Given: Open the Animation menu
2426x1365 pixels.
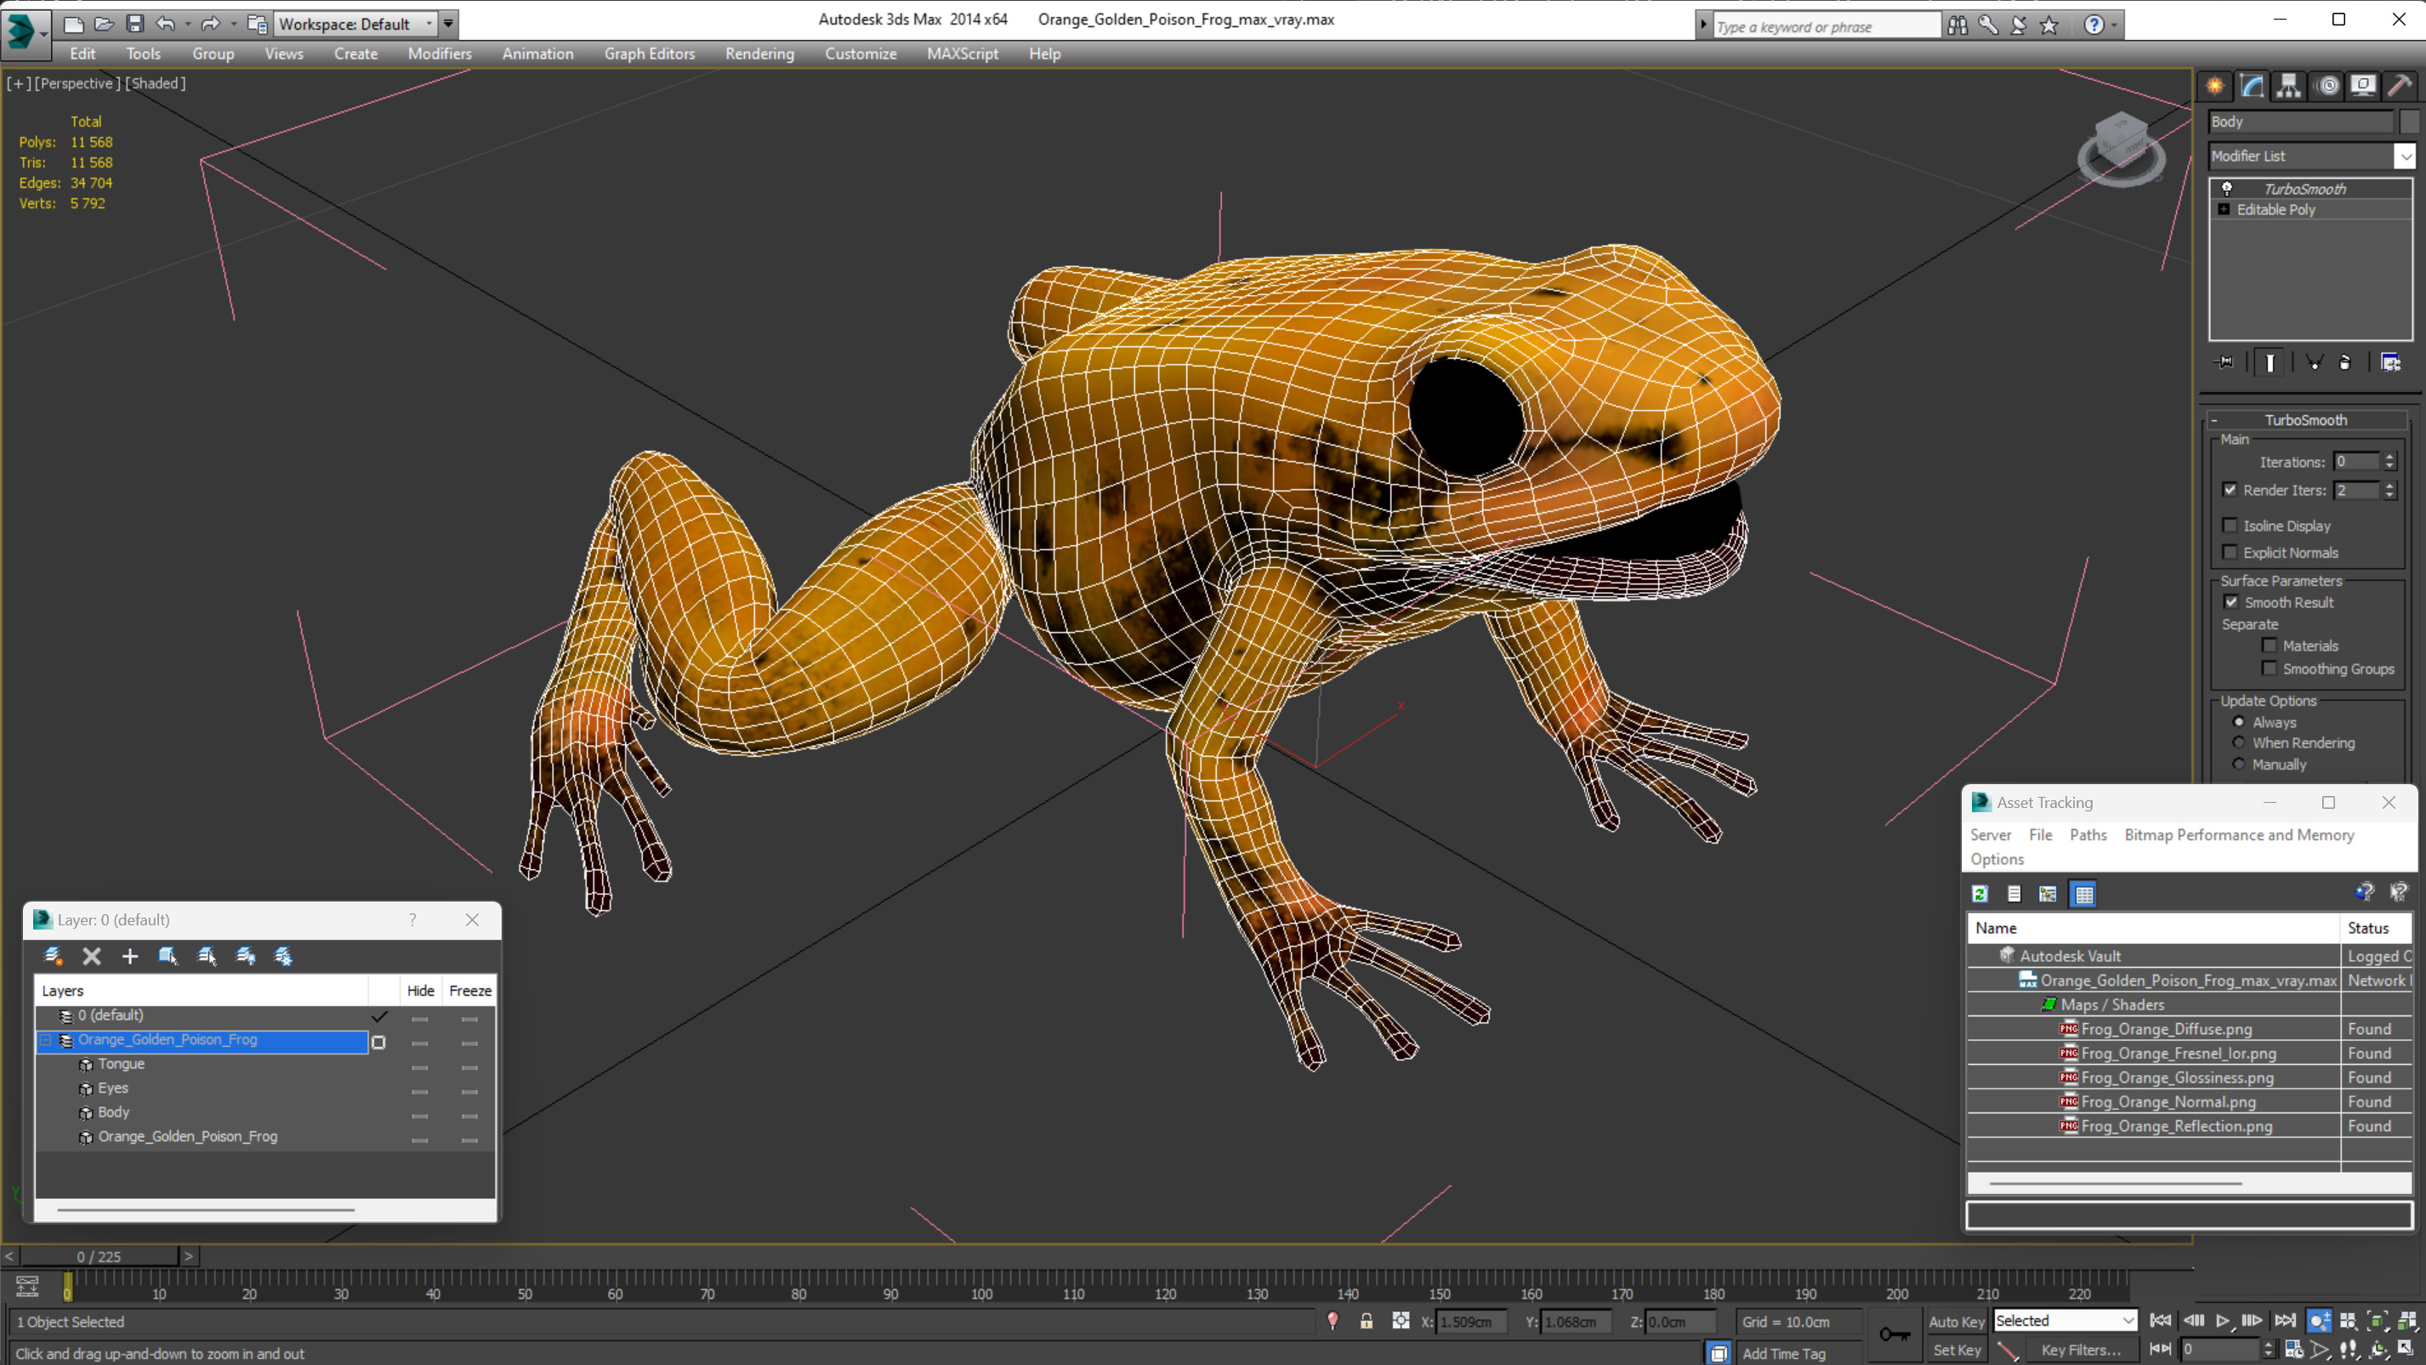Looking at the screenshot, I should (x=537, y=54).
